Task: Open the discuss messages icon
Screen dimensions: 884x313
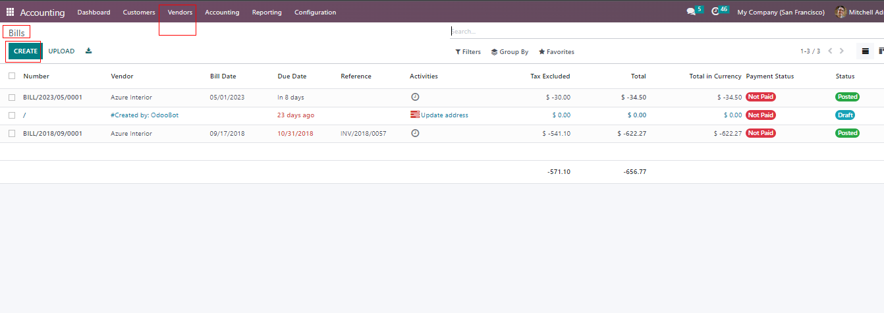Action: click(691, 12)
